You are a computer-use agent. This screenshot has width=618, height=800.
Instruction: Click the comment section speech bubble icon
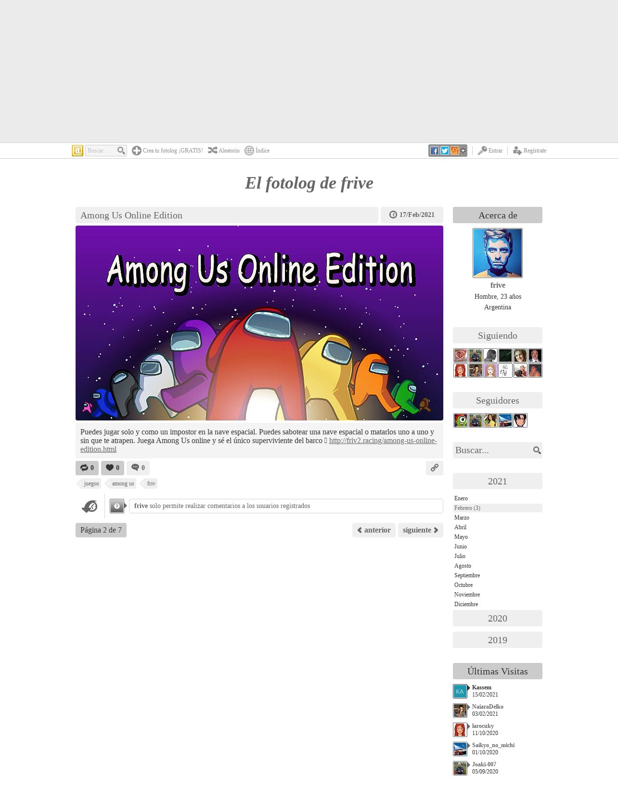coord(90,506)
